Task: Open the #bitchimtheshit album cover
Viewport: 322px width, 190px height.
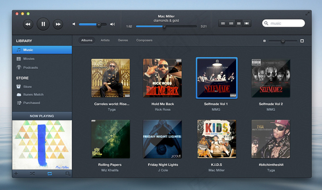Action: (271, 139)
